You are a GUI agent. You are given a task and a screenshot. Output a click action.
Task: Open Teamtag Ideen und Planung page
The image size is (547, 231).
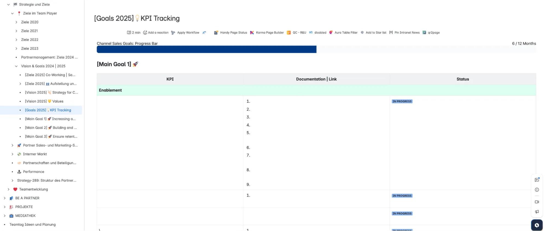32,224
